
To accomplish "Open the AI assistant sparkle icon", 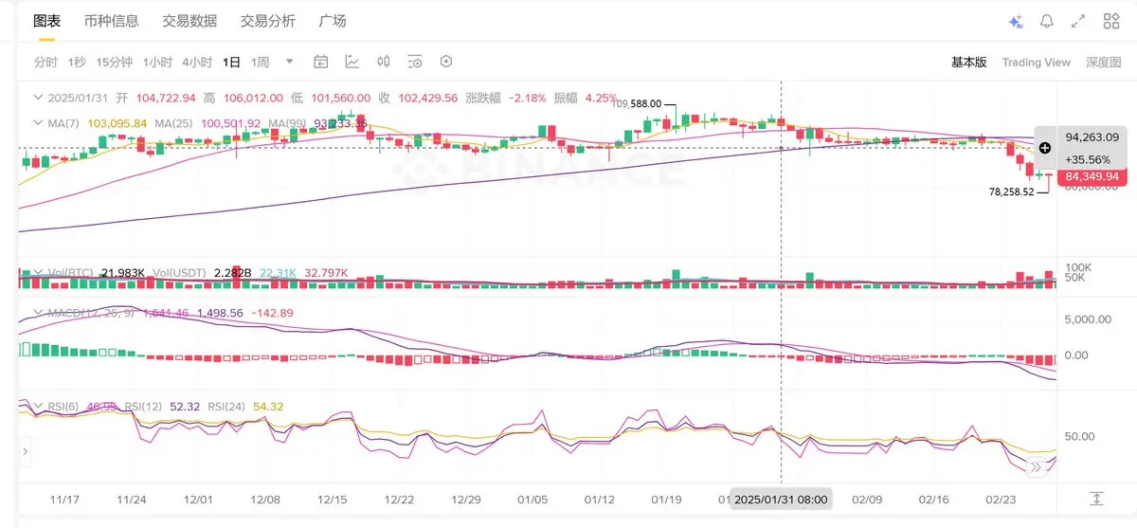I will tap(1016, 21).
